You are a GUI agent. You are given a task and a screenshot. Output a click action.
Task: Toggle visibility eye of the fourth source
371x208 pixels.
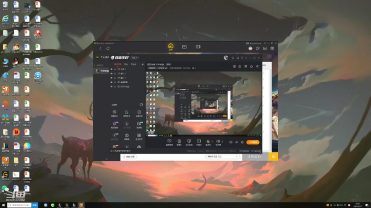[111, 82]
